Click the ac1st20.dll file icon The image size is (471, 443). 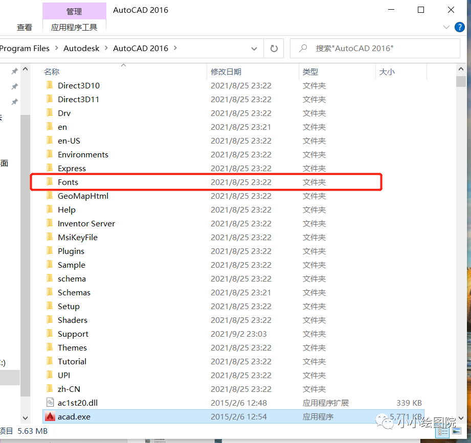pos(50,403)
